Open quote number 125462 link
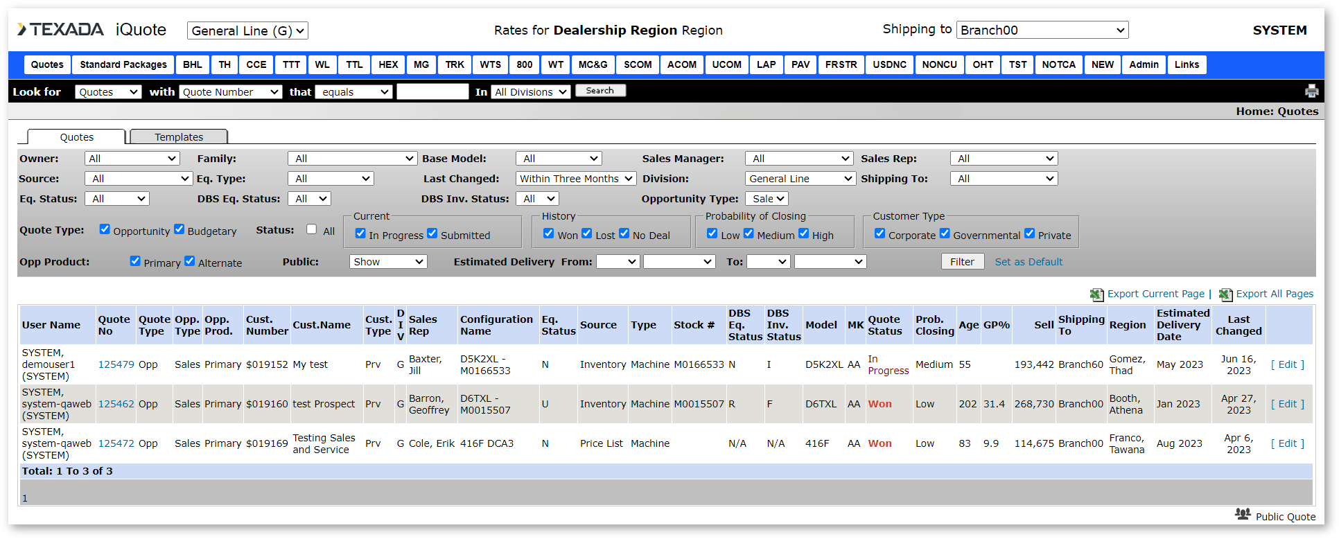Image resolution: width=1339 pixels, height=539 pixels. click(116, 404)
